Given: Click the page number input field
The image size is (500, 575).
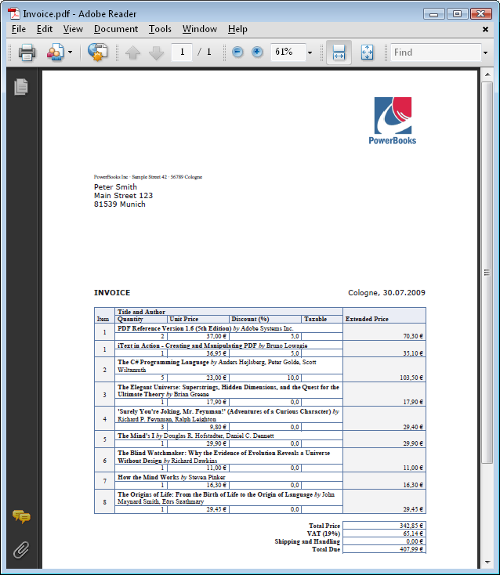Looking at the screenshot, I should pos(182,52).
